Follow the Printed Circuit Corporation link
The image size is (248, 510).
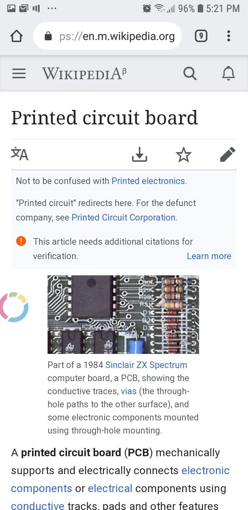tap(123, 217)
